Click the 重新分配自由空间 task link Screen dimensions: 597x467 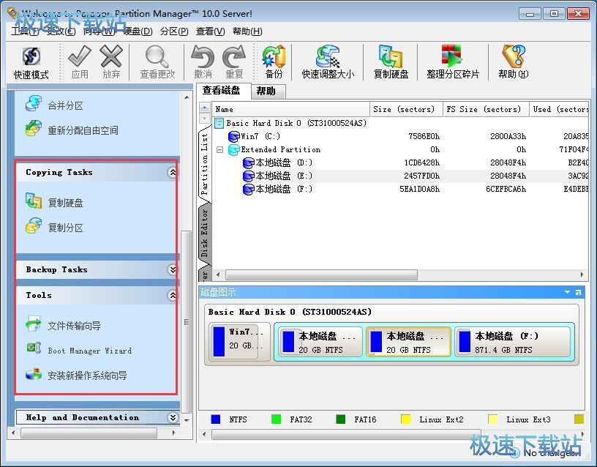coord(83,130)
